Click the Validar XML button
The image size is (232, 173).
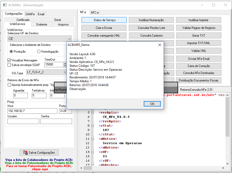click(199, 51)
